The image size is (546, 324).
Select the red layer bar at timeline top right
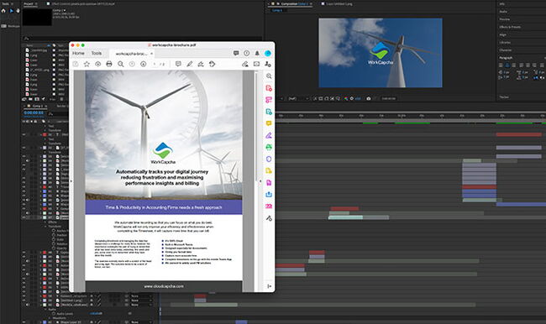click(519, 134)
